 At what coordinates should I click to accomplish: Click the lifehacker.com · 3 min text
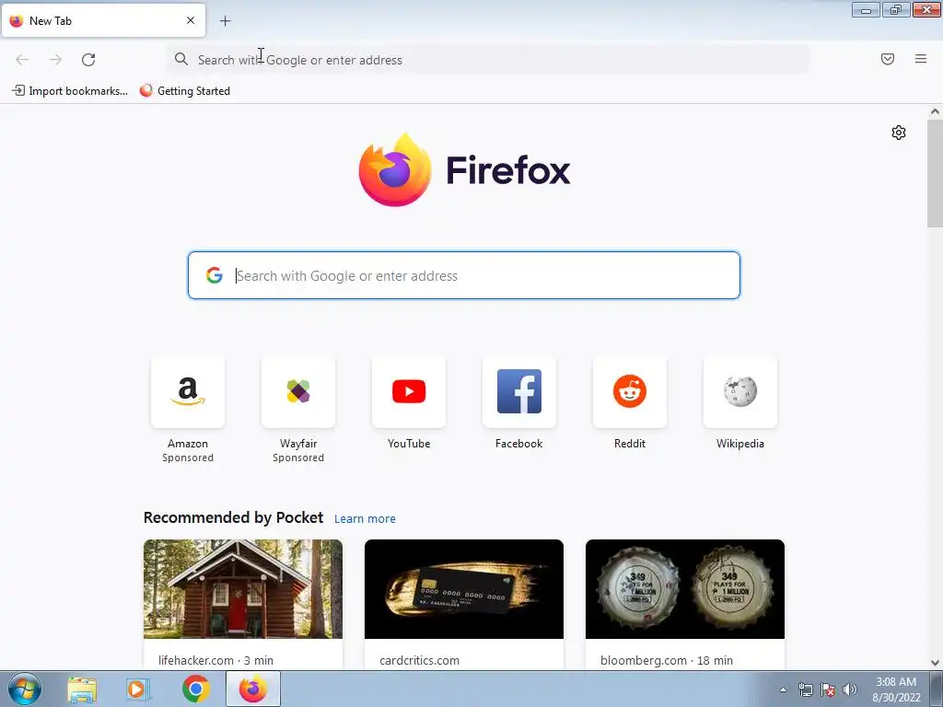[215, 661]
